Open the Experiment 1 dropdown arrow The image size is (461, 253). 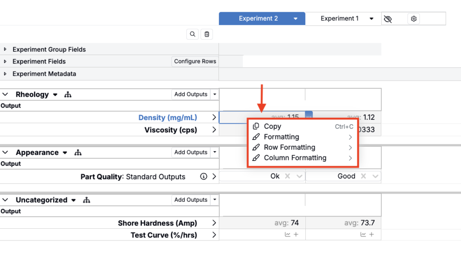pyautogui.click(x=371, y=19)
